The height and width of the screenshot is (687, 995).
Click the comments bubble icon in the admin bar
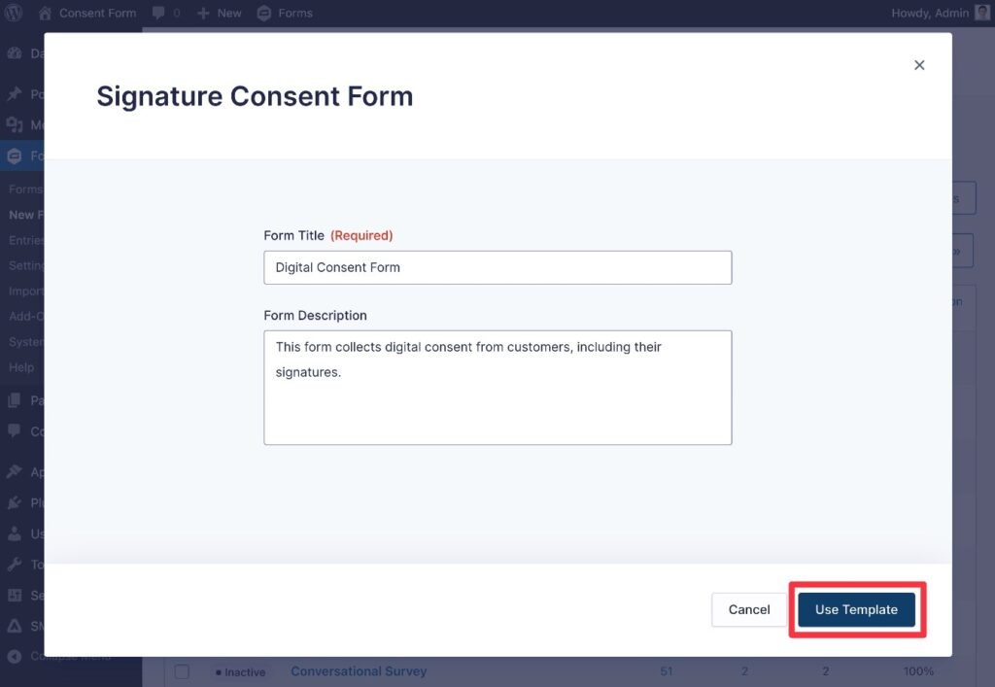point(158,13)
